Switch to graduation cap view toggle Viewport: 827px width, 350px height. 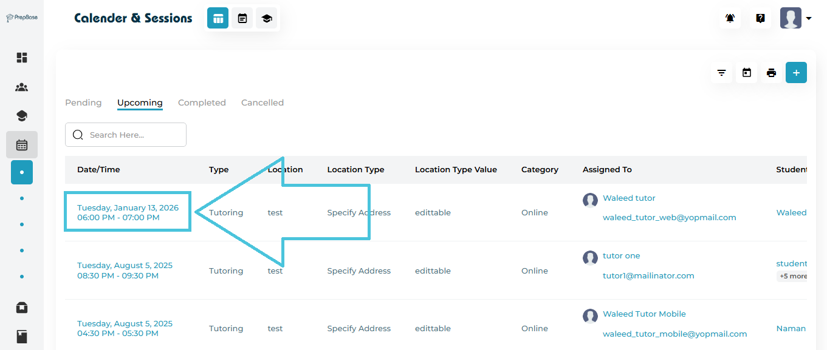[266, 18]
